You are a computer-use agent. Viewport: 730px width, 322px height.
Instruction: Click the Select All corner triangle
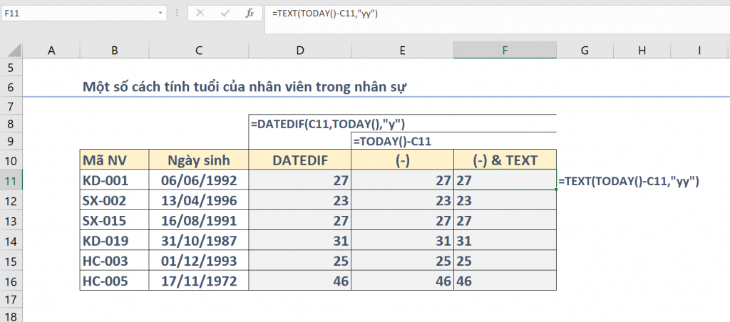tap(12, 50)
